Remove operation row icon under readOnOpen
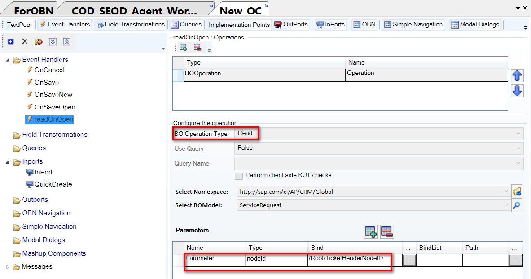The width and height of the screenshot is (531, 279). pos(197,48)
